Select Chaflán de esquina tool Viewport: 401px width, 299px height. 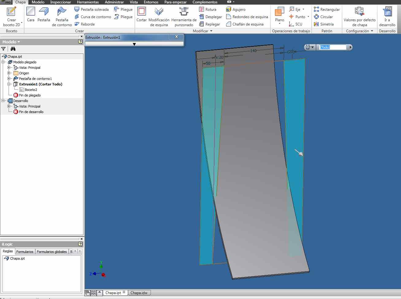click(245, 24)
